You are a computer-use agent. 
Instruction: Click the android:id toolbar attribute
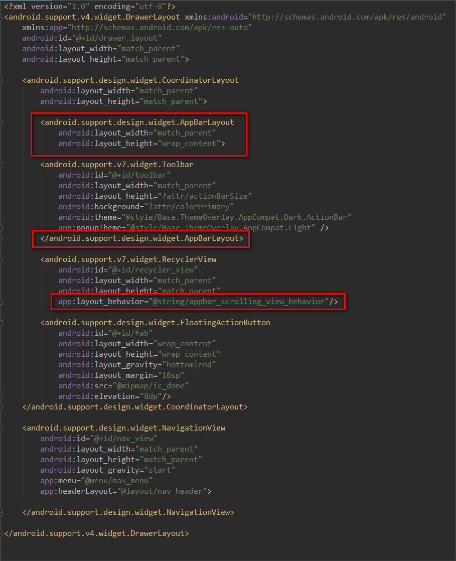114,175
